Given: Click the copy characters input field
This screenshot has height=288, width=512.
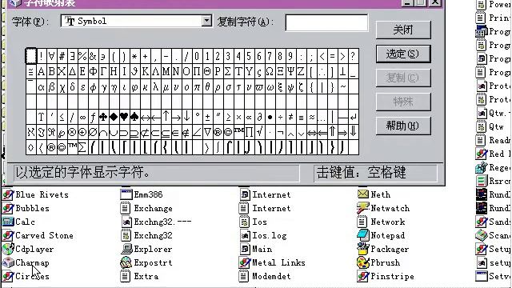Looking at the screenshot, I should coord(326,22).
